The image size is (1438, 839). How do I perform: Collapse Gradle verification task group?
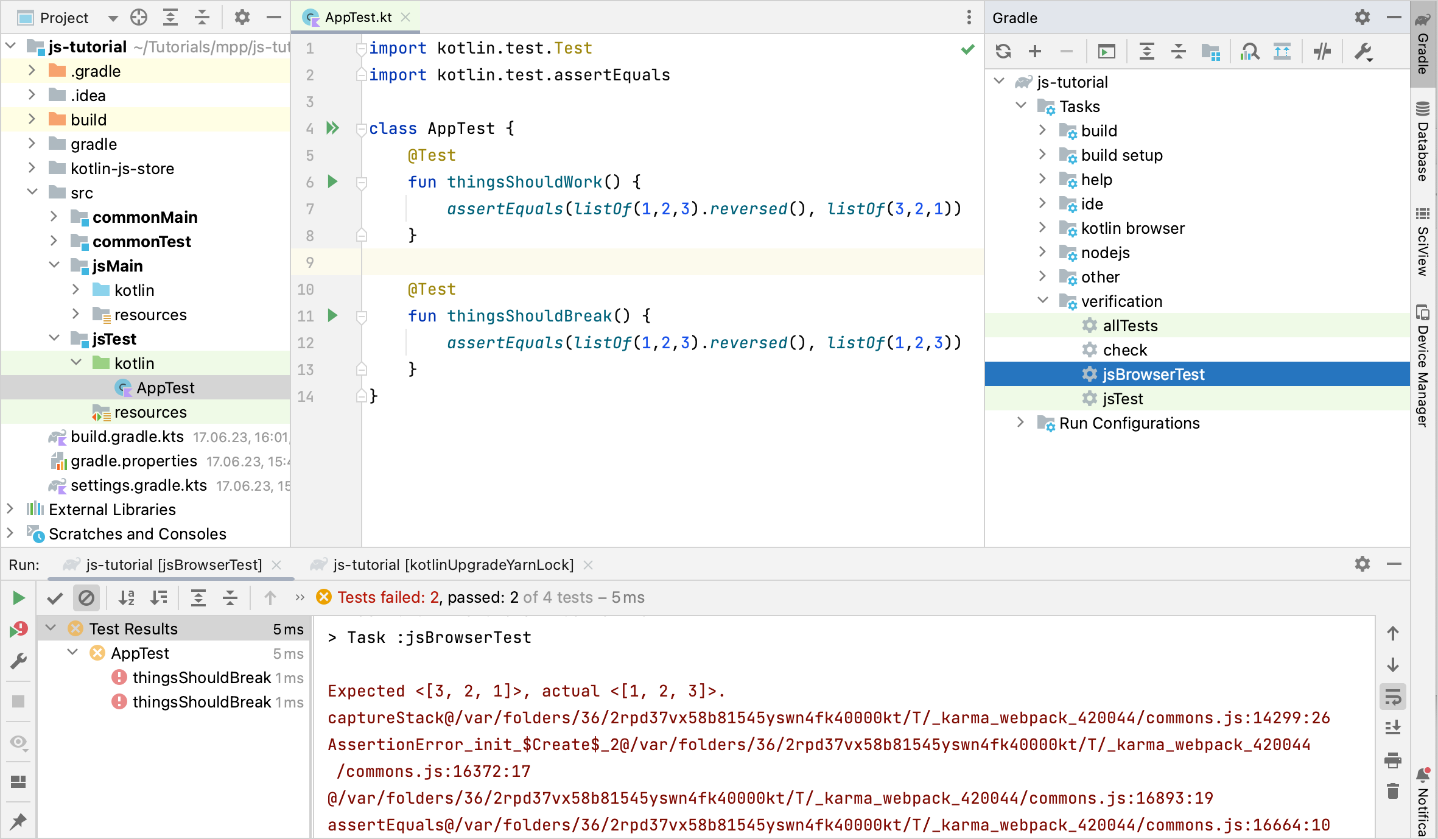1042,301
